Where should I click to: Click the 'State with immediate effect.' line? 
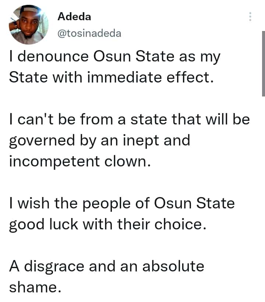tap(112, 77)
